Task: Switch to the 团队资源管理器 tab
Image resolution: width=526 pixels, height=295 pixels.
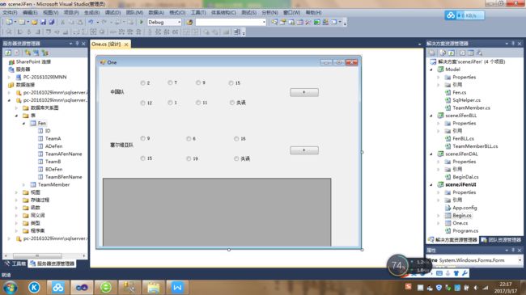Action: 501,240
